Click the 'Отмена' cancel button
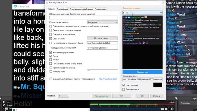Image resolution: width=197 pixels, height=111 pixels. point(157,96)
